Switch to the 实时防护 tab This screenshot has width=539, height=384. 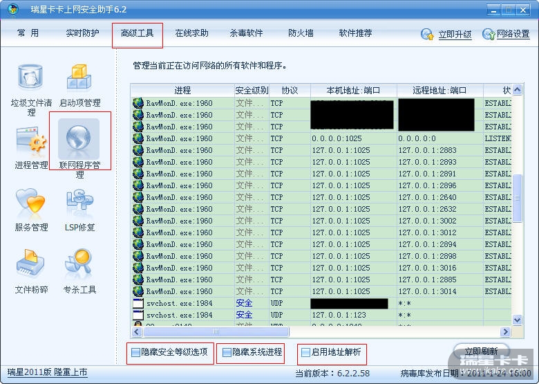pyautogui.click(x=82, y=33)
